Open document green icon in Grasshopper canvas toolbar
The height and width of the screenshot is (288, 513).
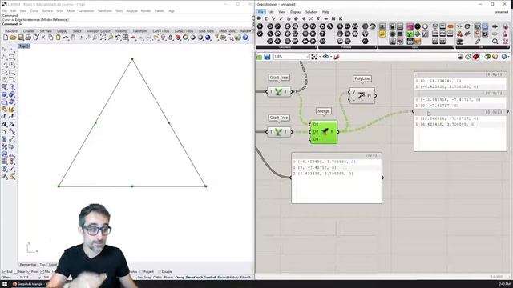(x=260, y=57)
